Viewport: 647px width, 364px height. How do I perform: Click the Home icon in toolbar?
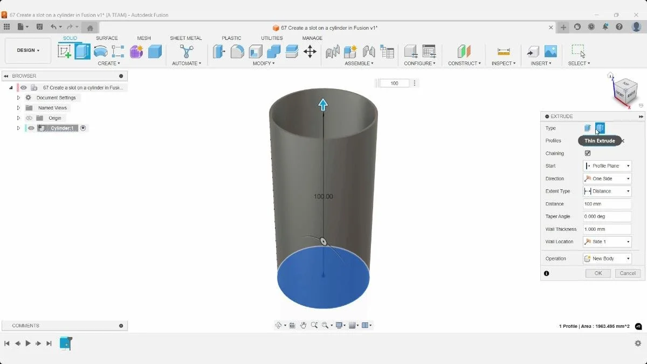pos(90,28)
